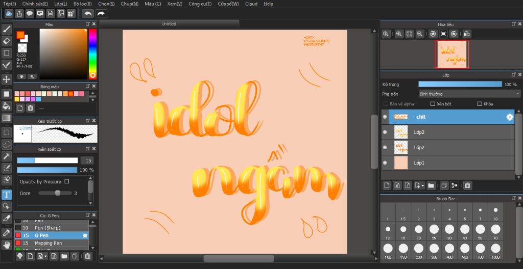The height and width of the screenshot is (269, 523).
Task: Open the add brush dropdown in brush panel
Action: (45, 256)
